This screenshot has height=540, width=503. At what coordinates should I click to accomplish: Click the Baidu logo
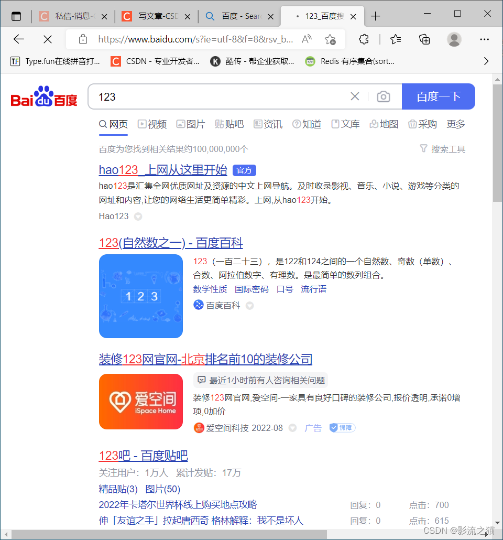point(44,96)
